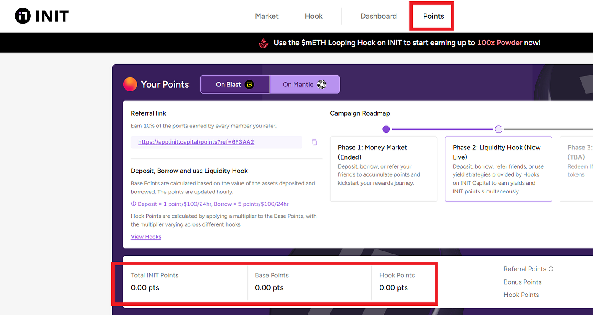Click Hook Points 0.00 pts value
The width and height of the screenshot is (593, 315).
[x=393, y=288]
